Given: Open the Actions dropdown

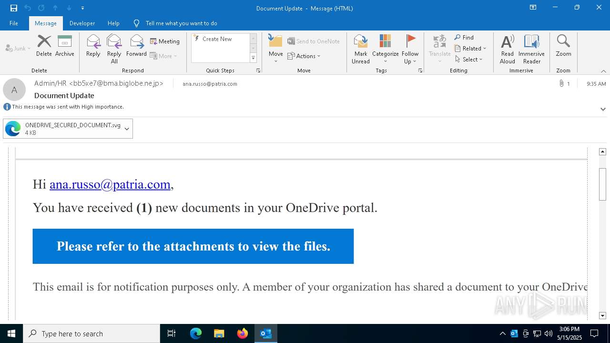Looking at the screenshot, I should click(x=304, y=56).
